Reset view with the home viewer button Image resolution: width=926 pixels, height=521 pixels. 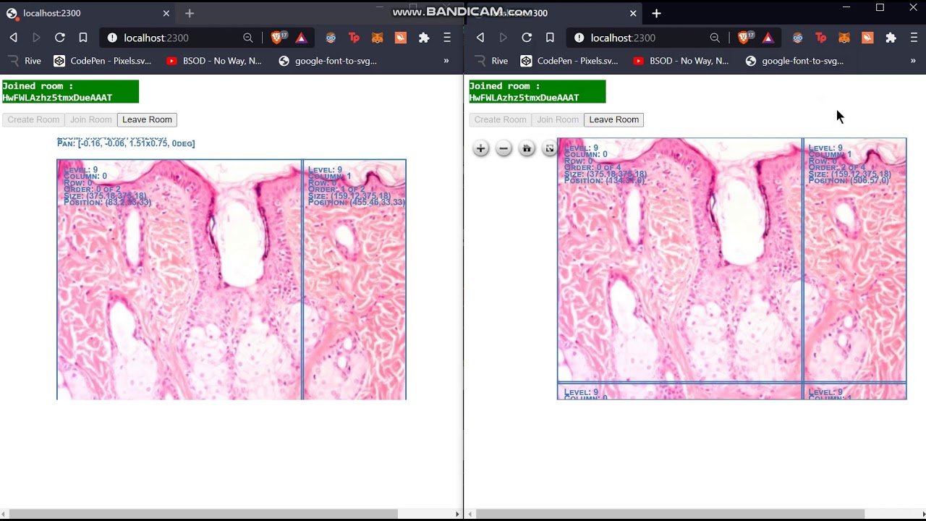coord(527,148)
